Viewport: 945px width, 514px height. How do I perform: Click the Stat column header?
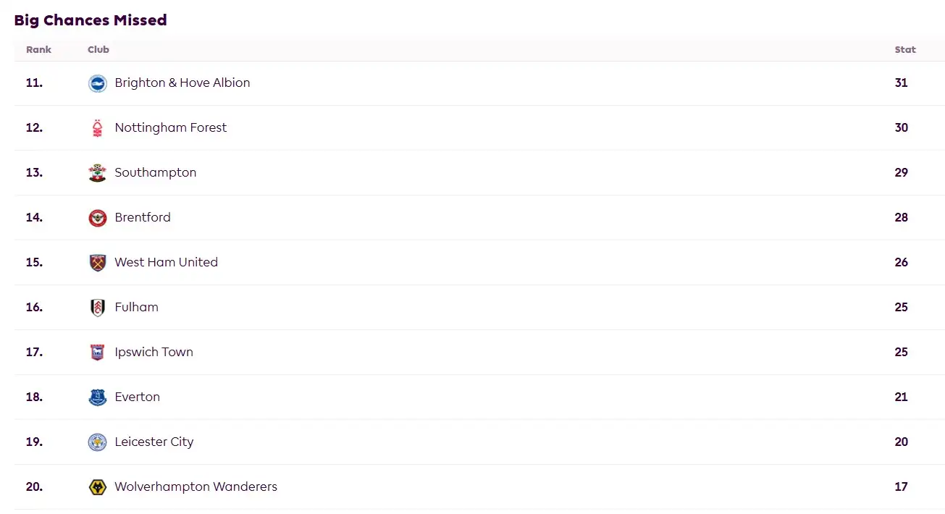pyautogui.click(x=904, y=50)
